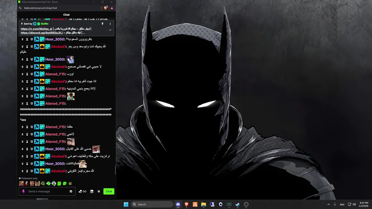Open the x.com/Motlaq_aj link

36,29
